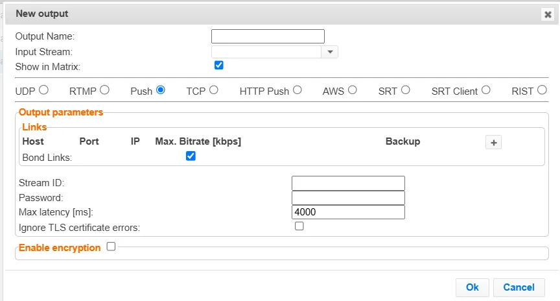Screen dimensions: 560x301
Task: Select the Push radio option
Action: (x=160, y=90)
